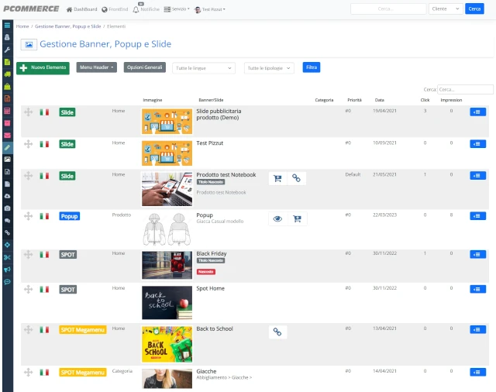Open the Tutte le lingue dropdown
This screenshot has height=392, width=496.
click(203, 68)
